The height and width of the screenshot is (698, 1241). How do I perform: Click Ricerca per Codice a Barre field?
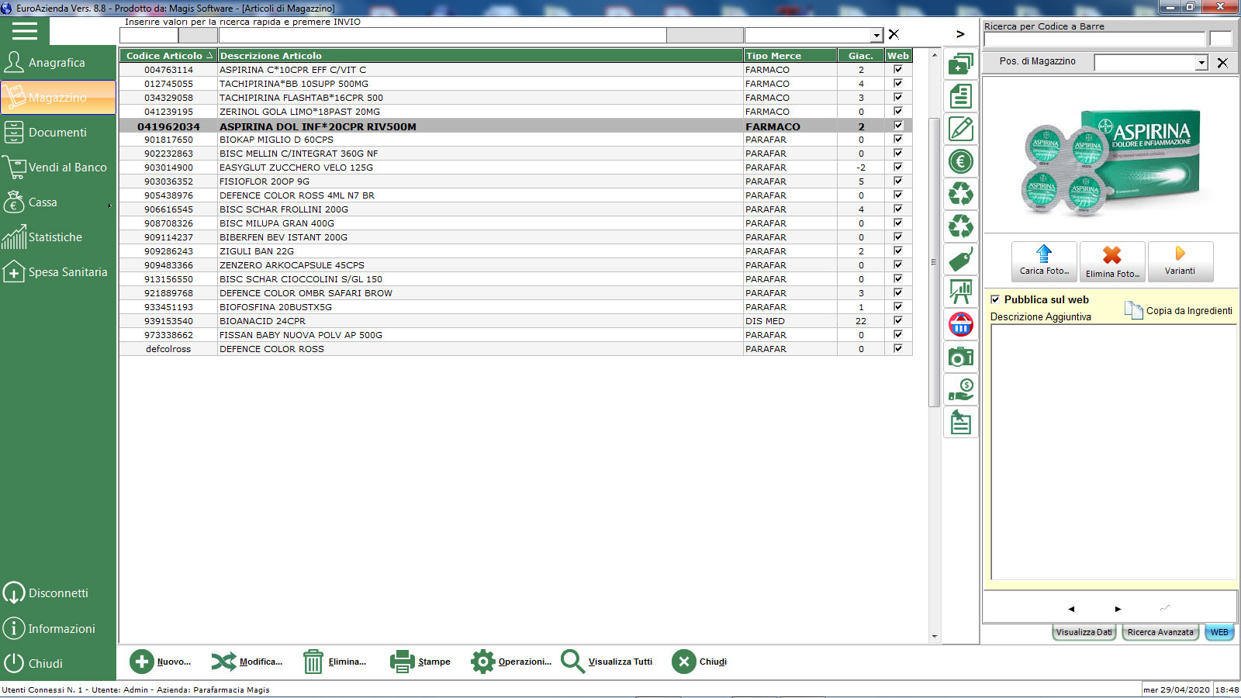[x=1094, y=39]
